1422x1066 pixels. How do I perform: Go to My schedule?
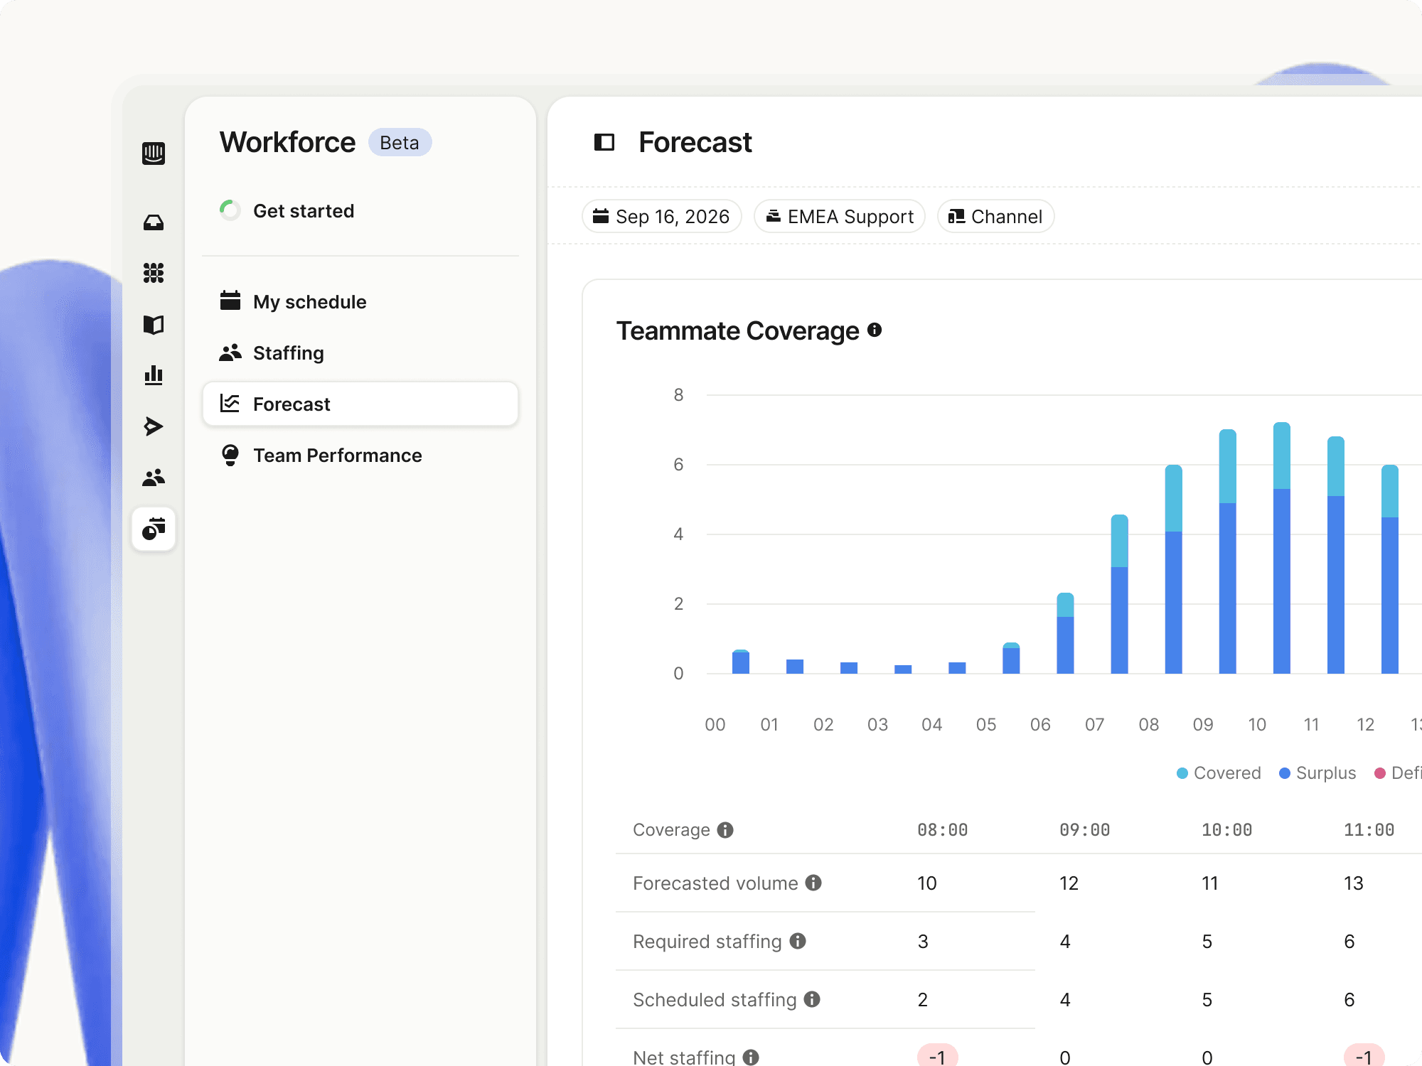[360, 302]
